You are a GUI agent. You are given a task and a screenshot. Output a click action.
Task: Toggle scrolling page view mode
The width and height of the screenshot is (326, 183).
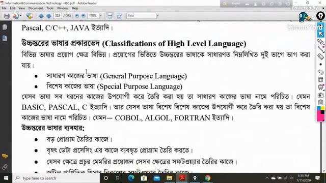click(x=110, y=16)
